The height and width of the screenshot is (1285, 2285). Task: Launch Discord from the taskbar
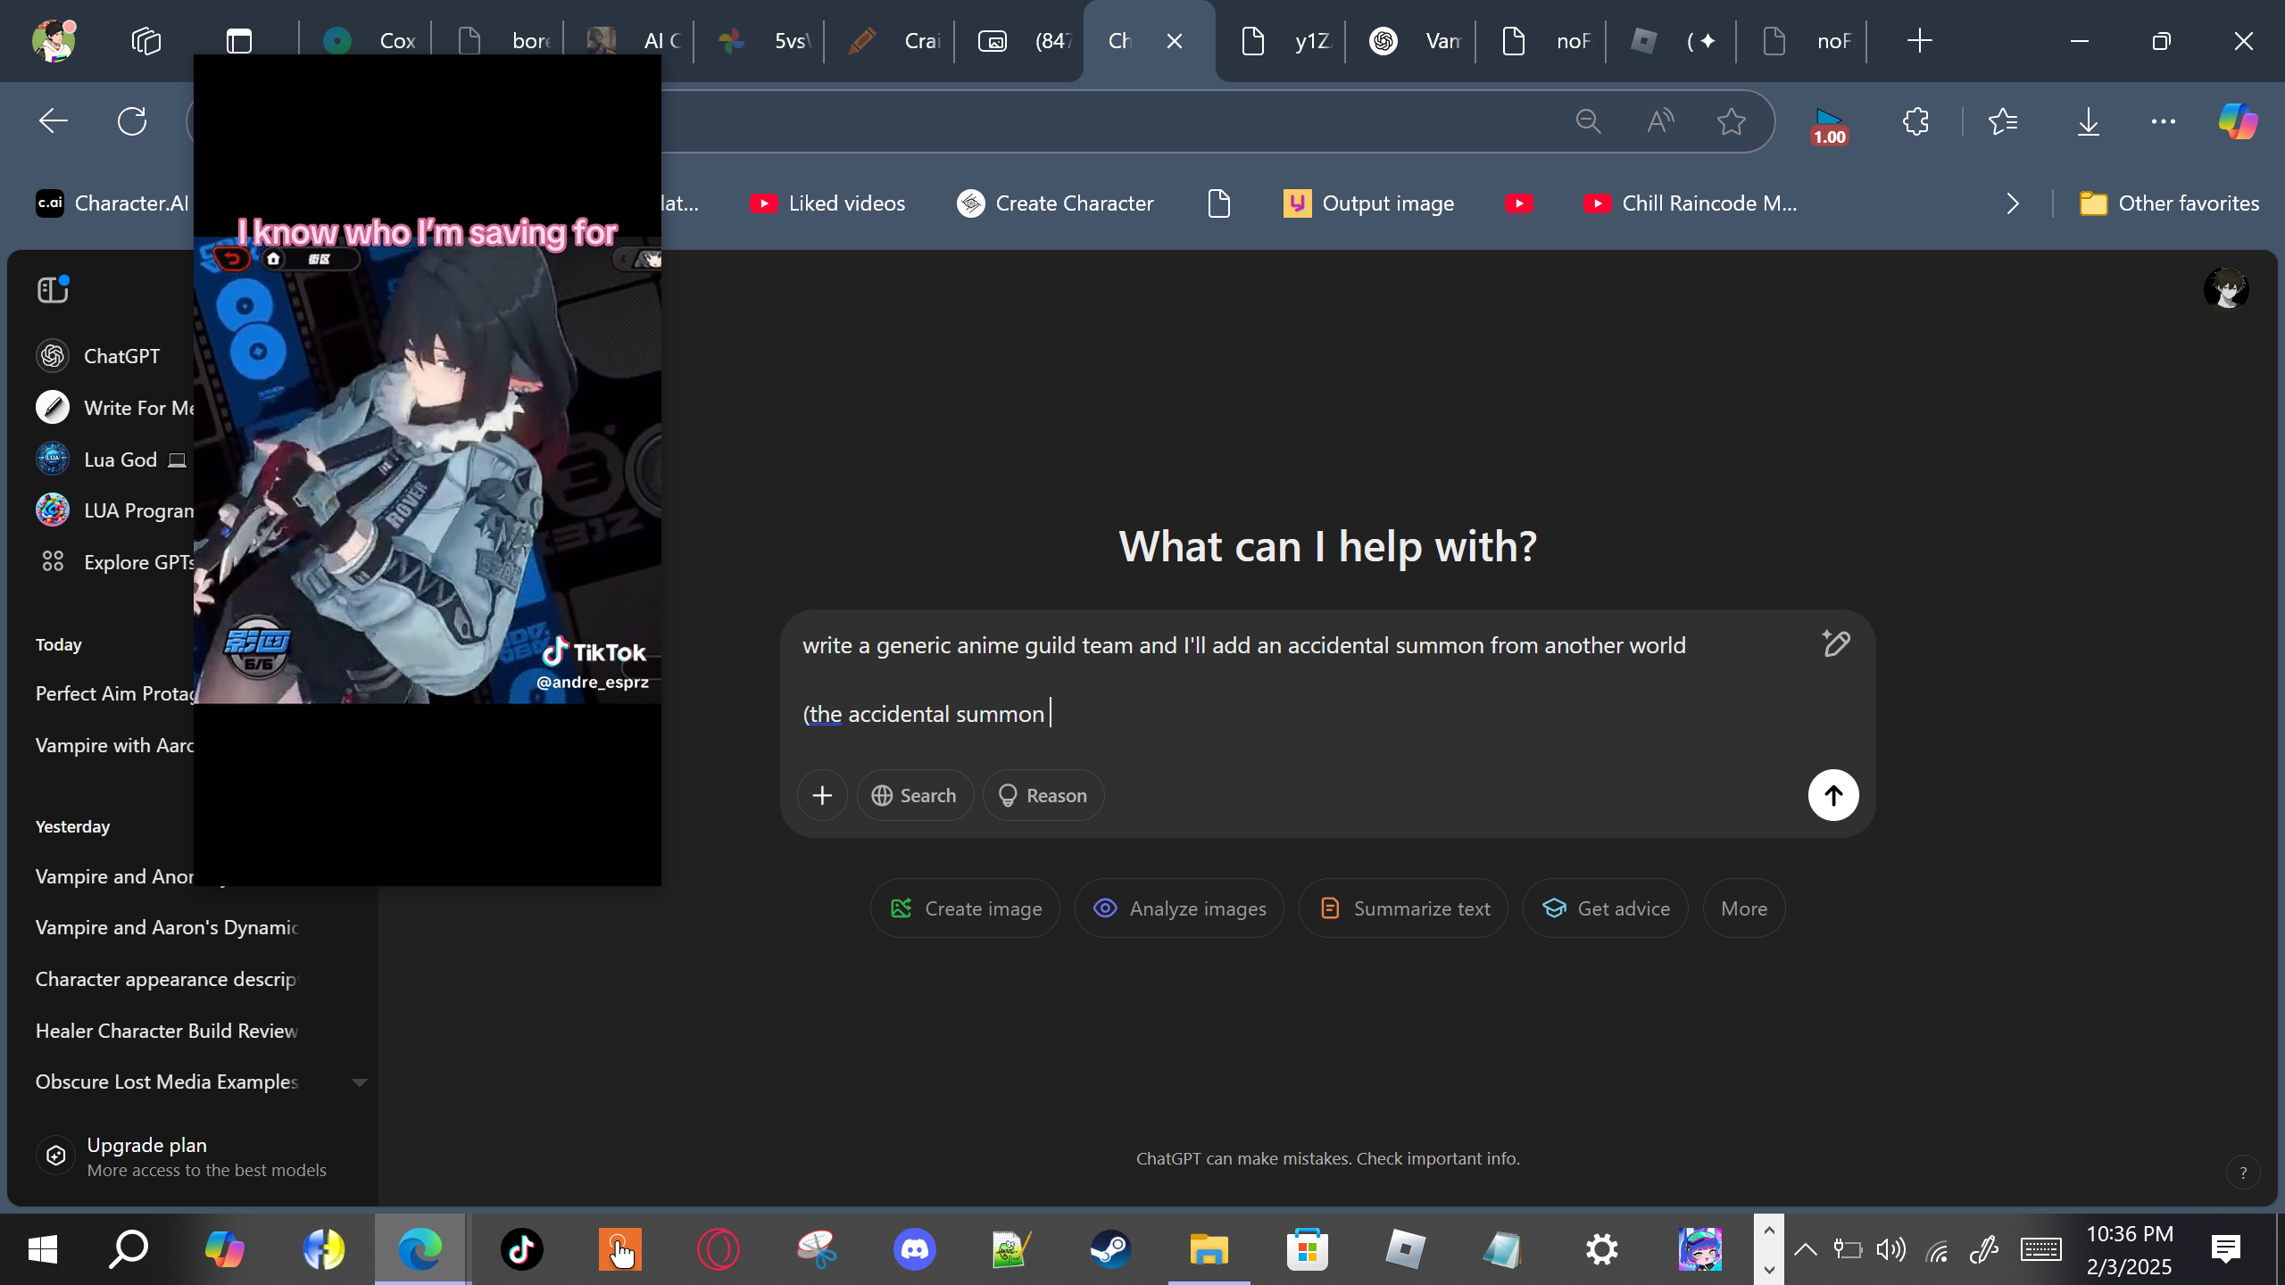(x=915, y=1249)
